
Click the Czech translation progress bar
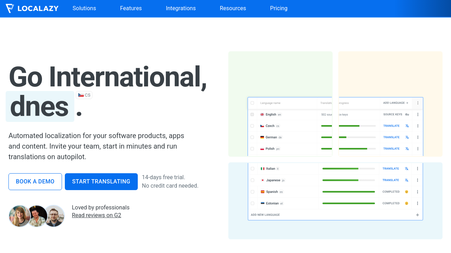(x=348, y=126)
